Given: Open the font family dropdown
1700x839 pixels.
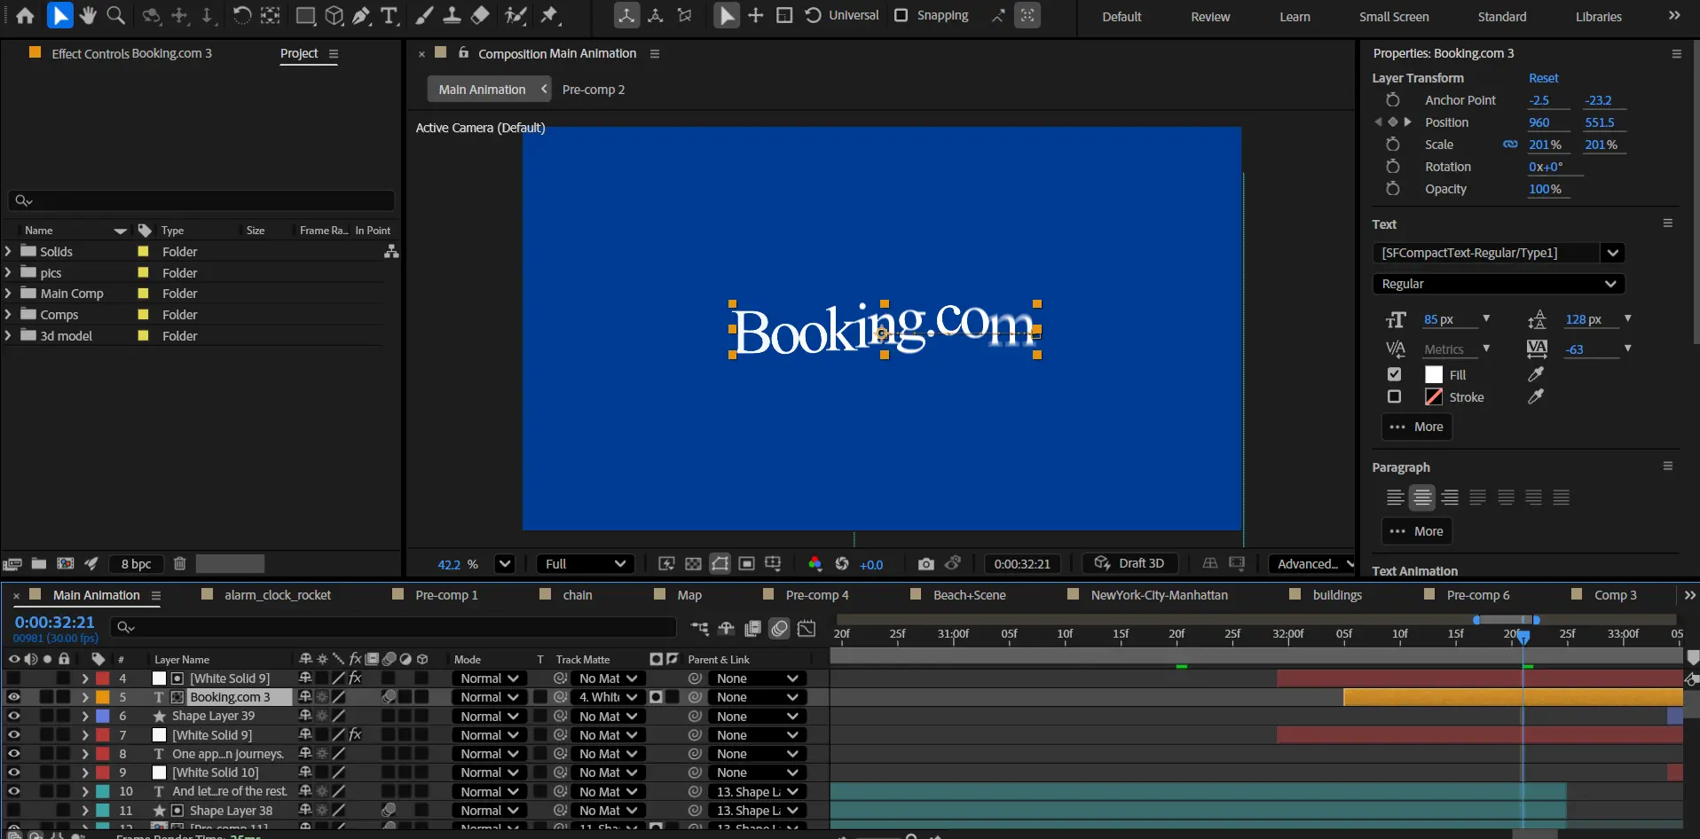Looking at the screenshot, I should 1612,253.
